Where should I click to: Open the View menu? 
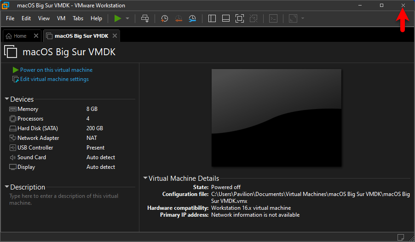click(x=44, y=18)
